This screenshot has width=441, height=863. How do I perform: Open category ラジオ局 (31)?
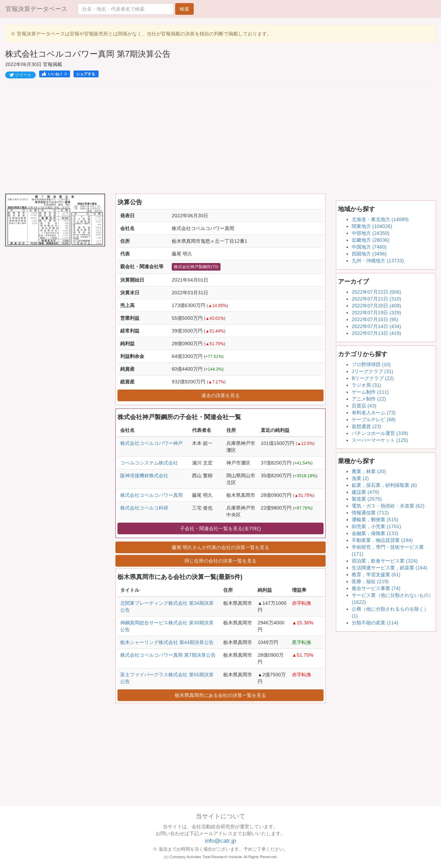point(366,385)
